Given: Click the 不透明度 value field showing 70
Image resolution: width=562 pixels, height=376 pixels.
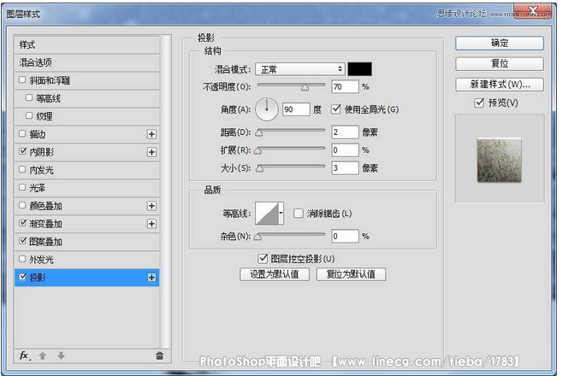Looking at the screenshot, I should [345, 86].
